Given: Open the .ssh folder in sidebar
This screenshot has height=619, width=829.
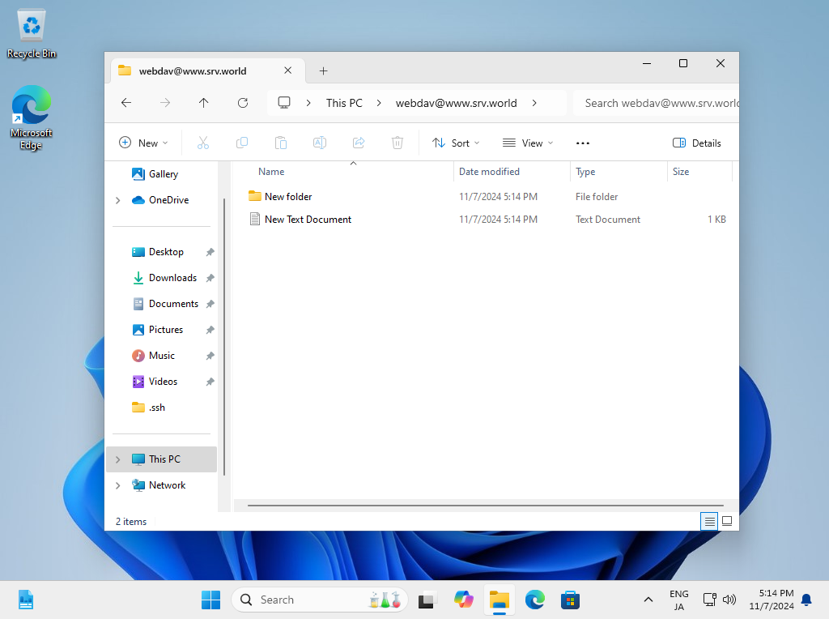Looking at the screenshot, I should point(156,408).
